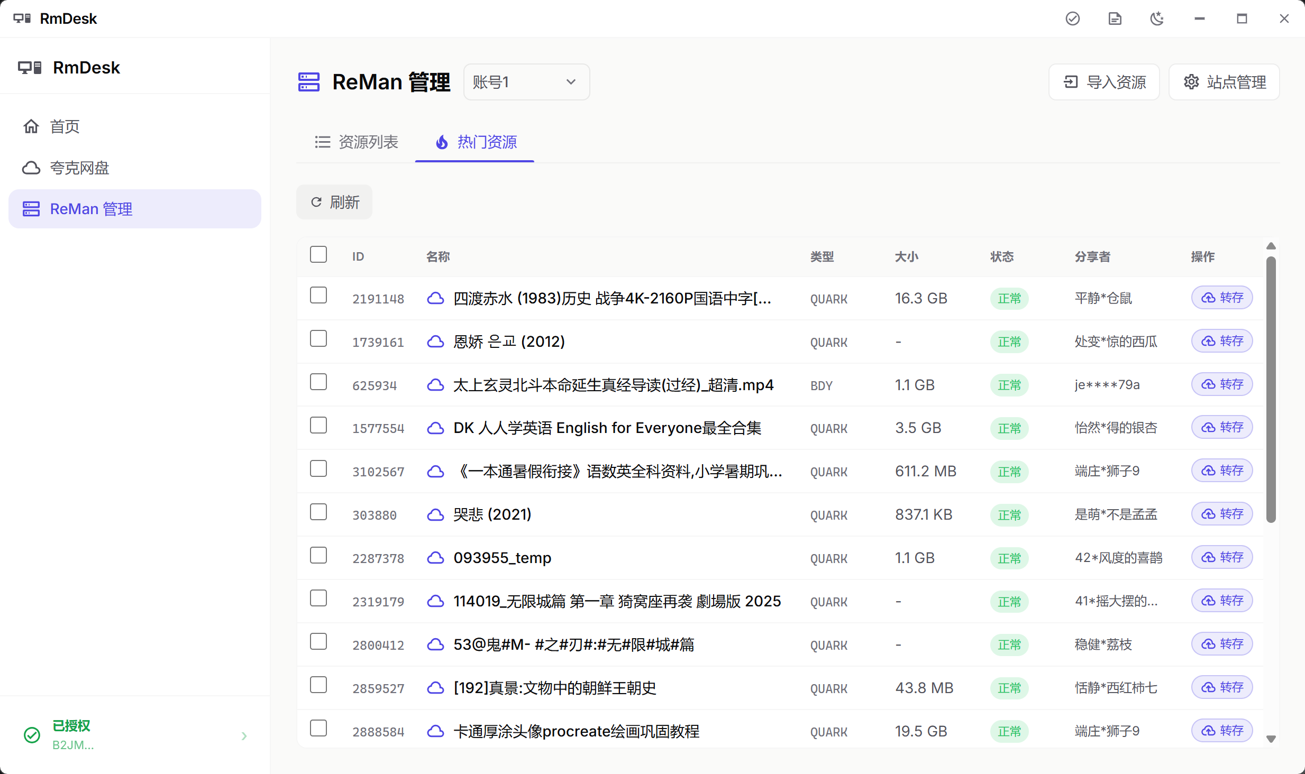Click the list icon beside 资源列表

click(x=322, y=142)
